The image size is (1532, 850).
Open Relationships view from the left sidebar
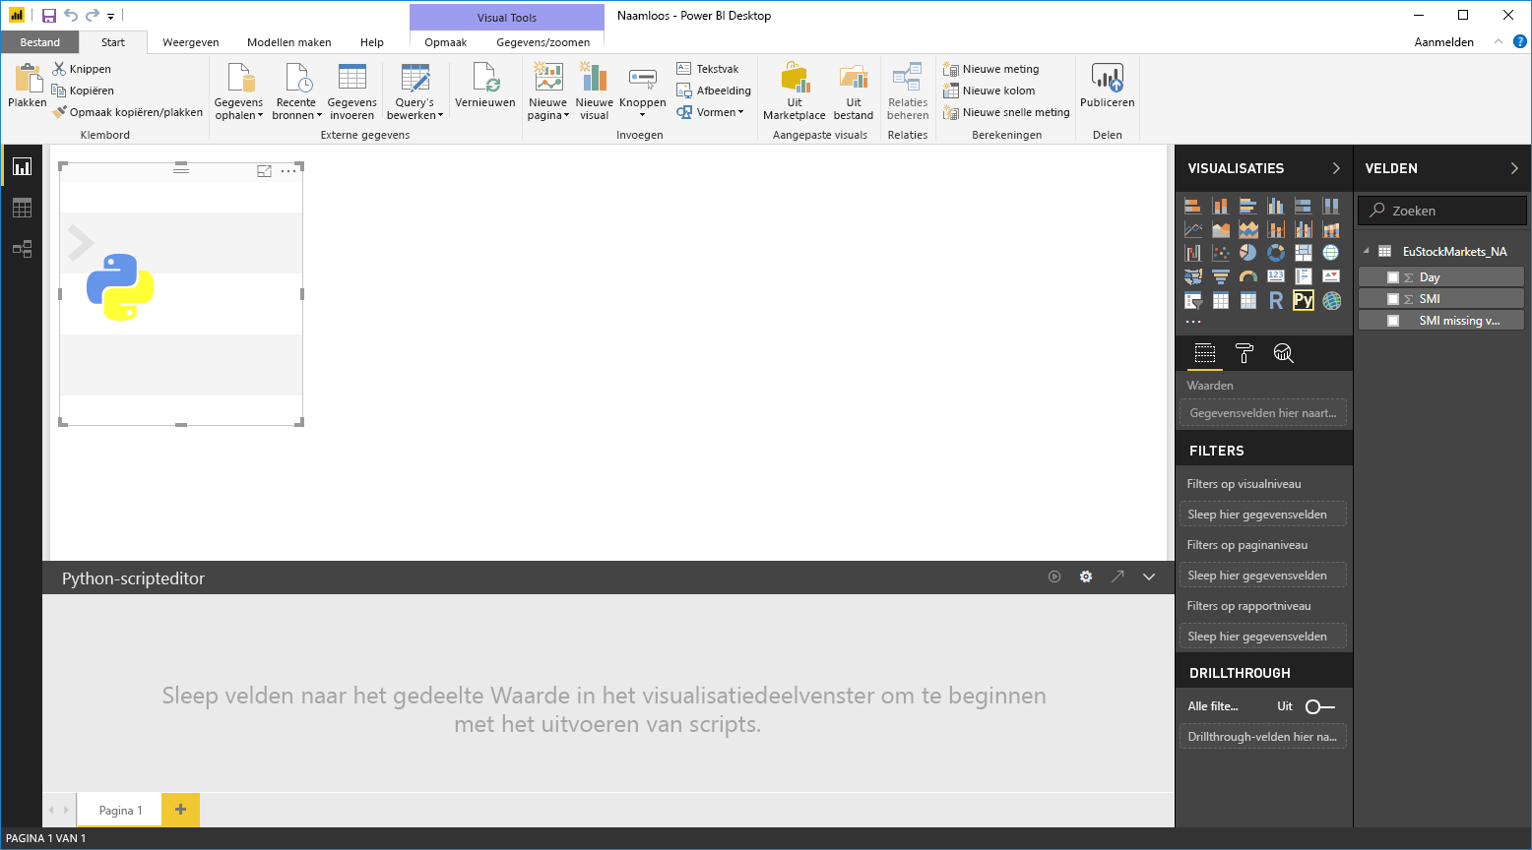point(22,249)
